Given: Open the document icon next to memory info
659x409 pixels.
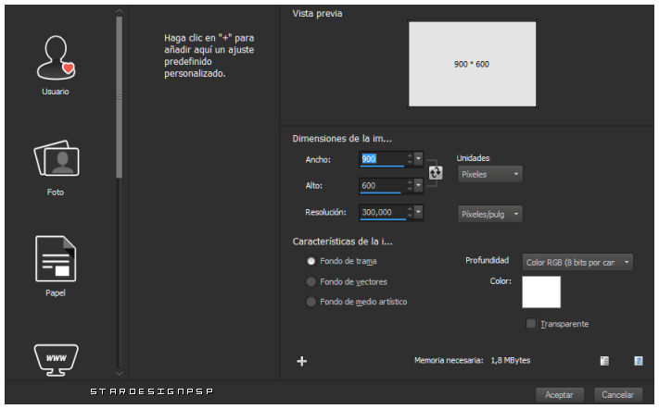Looking at the screenshot, I should coord(604,361).
